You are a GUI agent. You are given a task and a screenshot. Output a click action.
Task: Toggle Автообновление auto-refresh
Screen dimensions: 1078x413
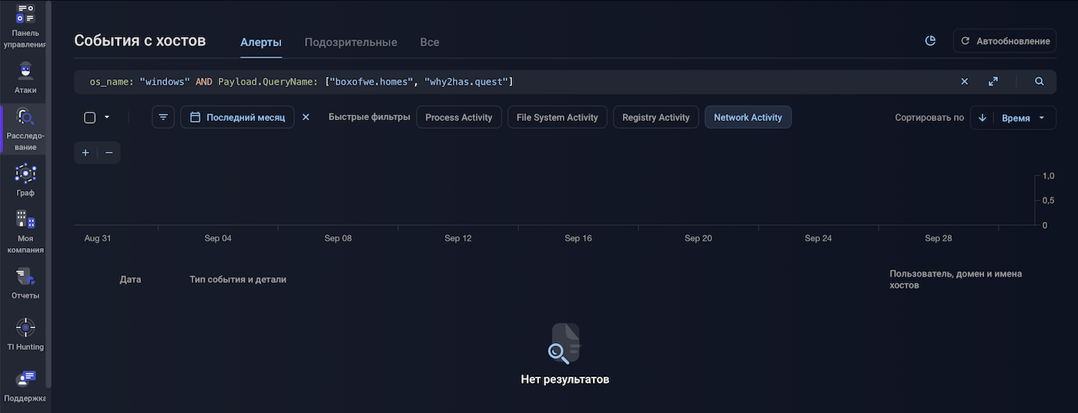click(x=1005, y=41)
